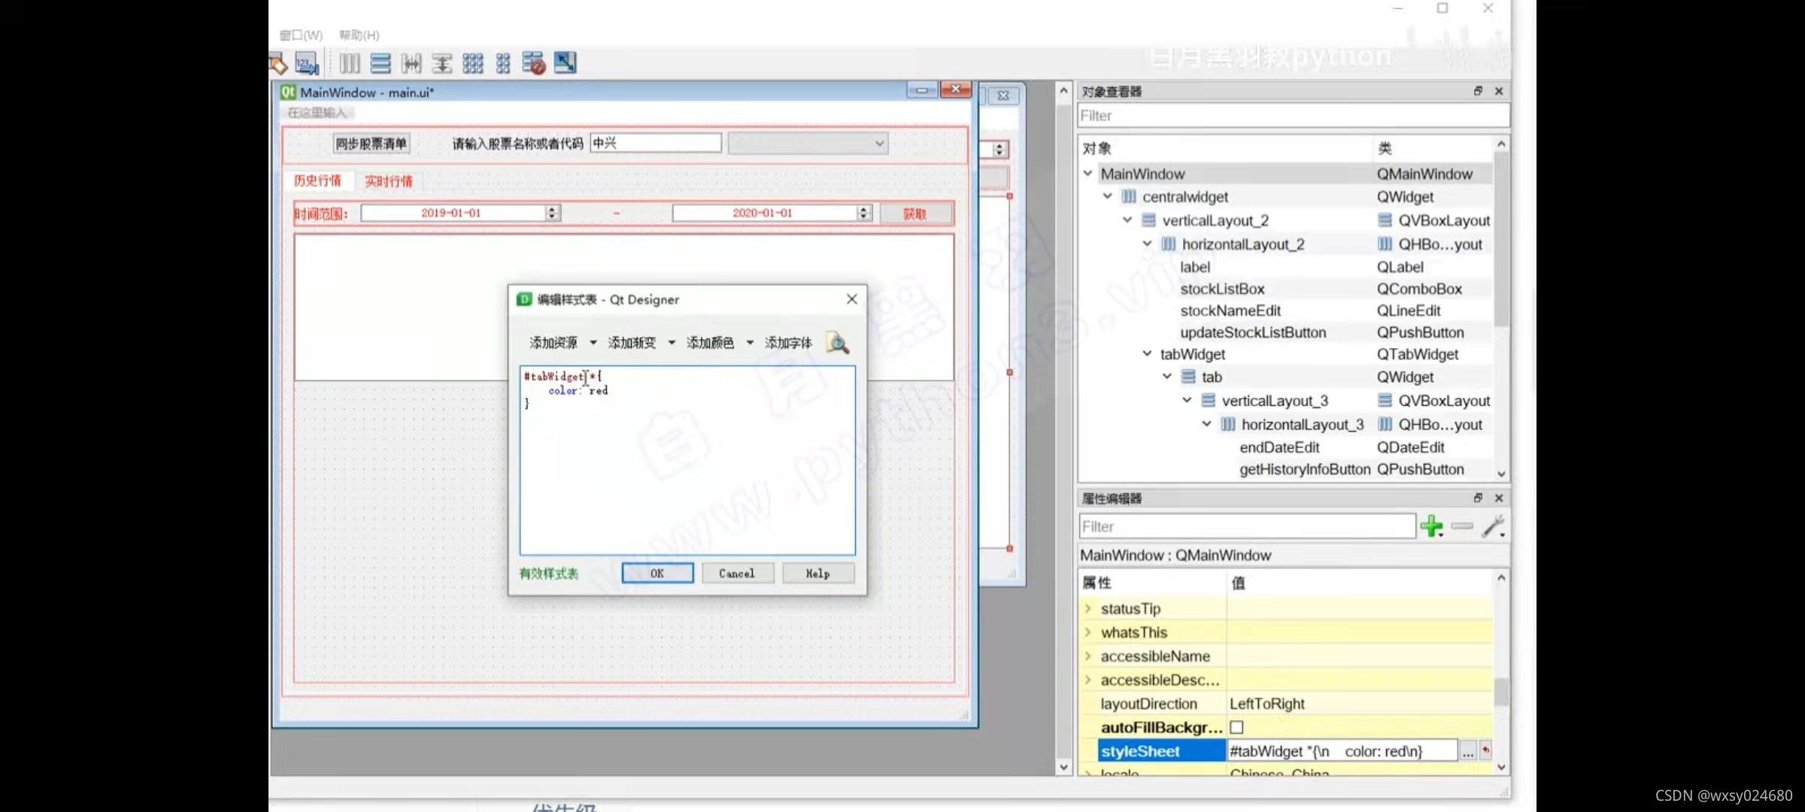This screenshot has height=812, width=1805.
Task: Open the 帮助(H) menu
Action: pos(359,35)
